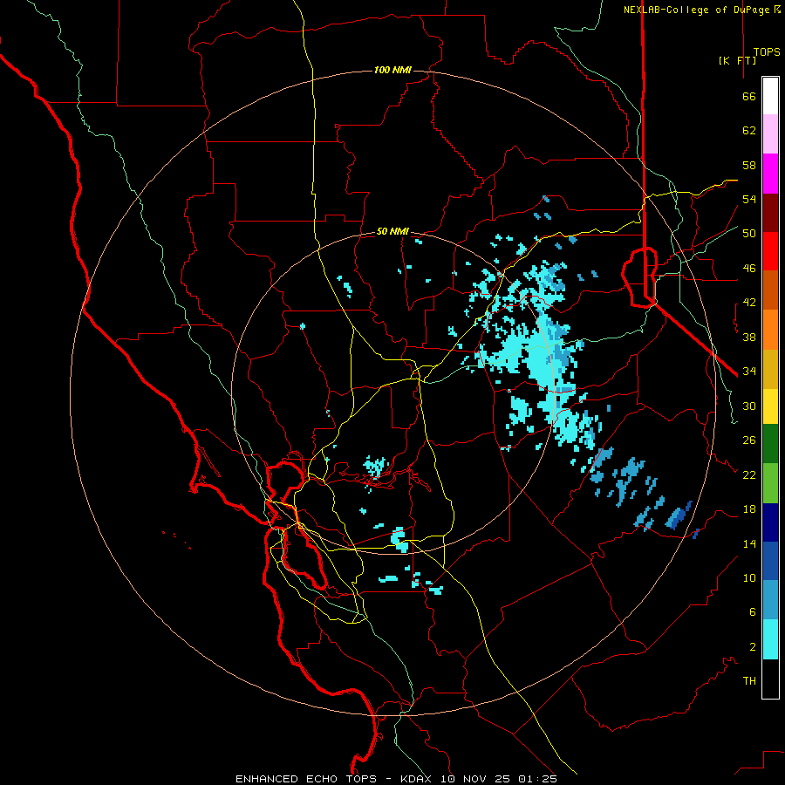Viewport: 785px width, 785px height.
Task: Click the legend value 18
Action: coord(749,509)
